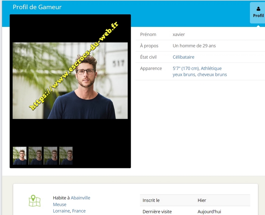Open the Lorraine region link

[x=61, y=211]
